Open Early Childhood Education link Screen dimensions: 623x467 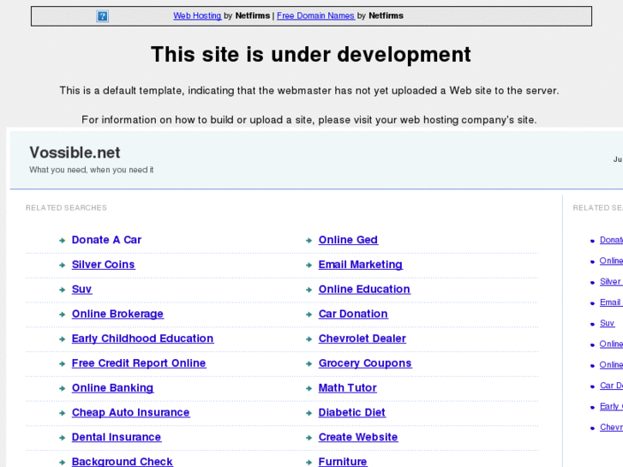(142, 338)
